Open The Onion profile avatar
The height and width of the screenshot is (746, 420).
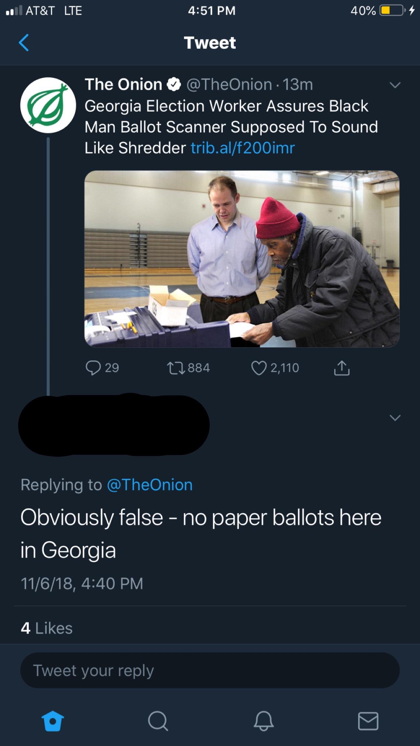[48, 105]
